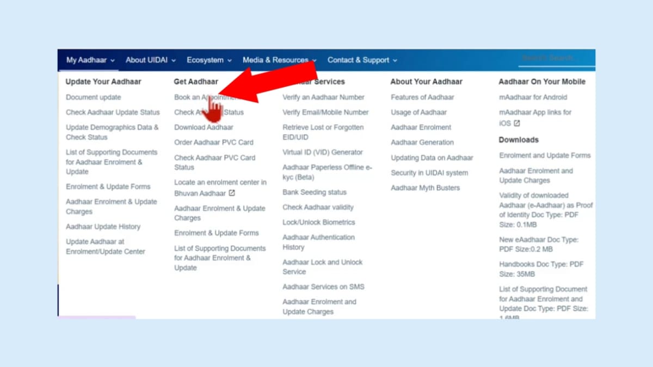Open the About UIDAI dropdown
The width and height of the screenshot is (653, 367).
pos(150,60)
